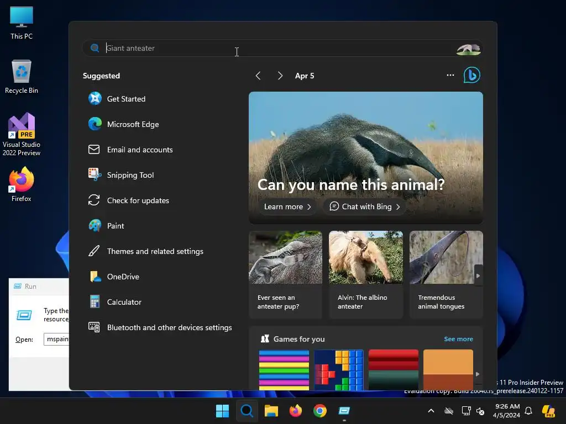Click the muted volume icon in tray

click(x=480, y=411)
